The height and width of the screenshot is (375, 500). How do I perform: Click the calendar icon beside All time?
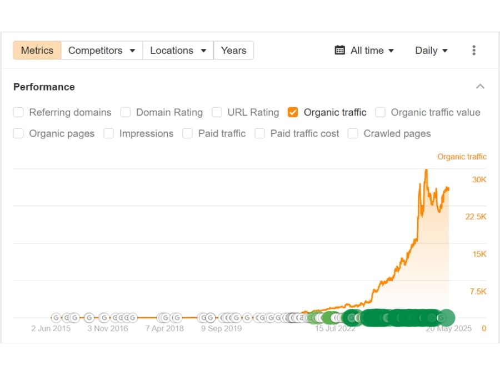(x=339, y=51)
